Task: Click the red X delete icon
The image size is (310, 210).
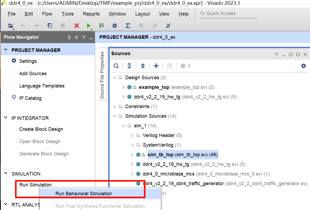Action: tap(77, 26)
